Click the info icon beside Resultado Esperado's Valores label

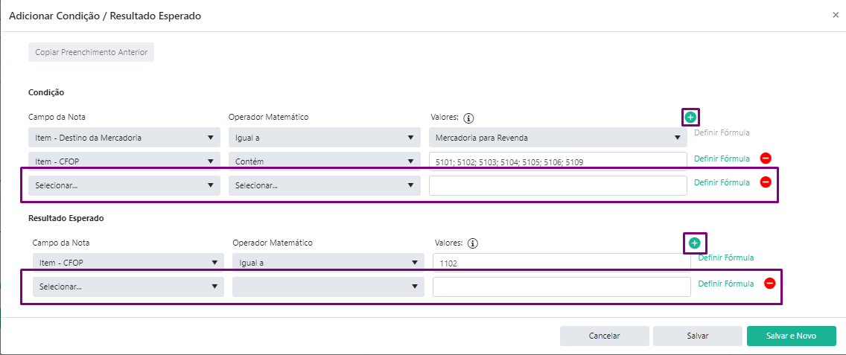point(473,243)
